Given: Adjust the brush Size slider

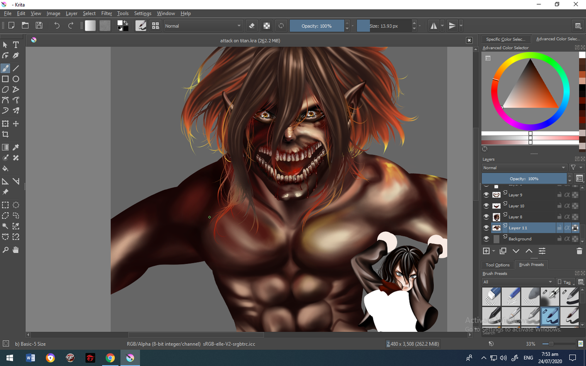Looking at the screenshot, I should click(x=384, y=25).
